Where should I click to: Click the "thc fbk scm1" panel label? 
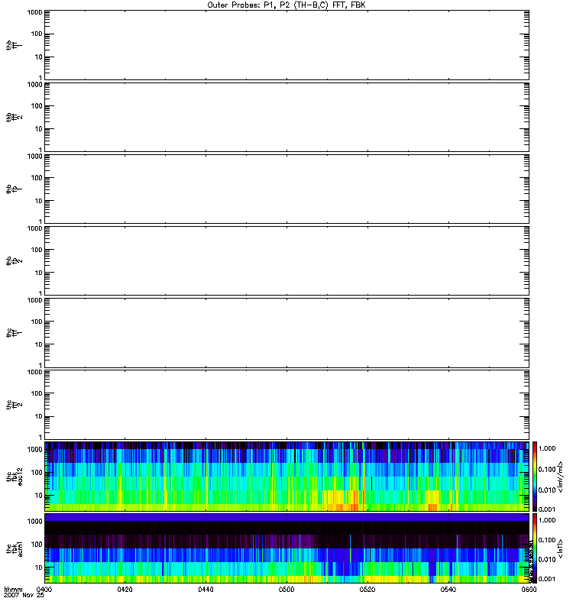tap(15, 548)
